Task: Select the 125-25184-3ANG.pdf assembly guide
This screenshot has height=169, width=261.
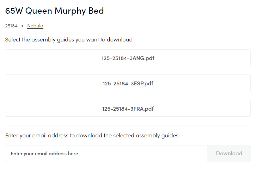Action: [128, 58]
